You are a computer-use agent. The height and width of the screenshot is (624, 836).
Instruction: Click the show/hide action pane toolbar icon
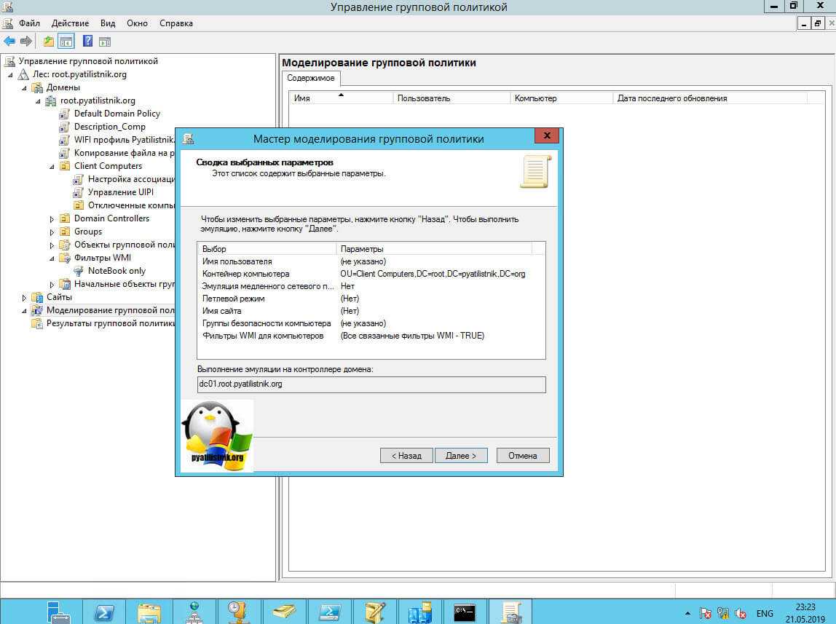point(105,42)
